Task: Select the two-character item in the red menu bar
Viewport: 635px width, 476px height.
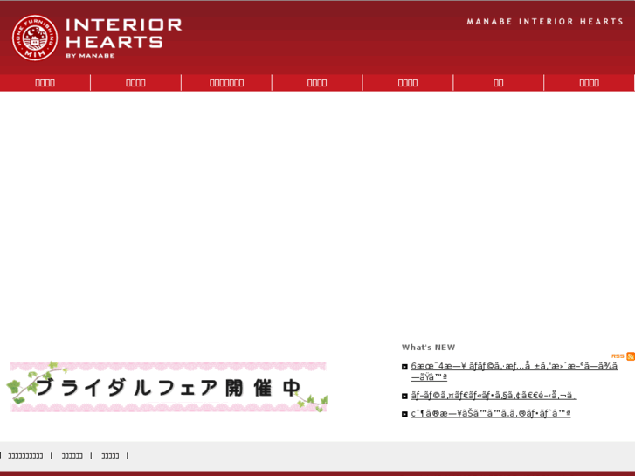Action: [x=499, y=83]
